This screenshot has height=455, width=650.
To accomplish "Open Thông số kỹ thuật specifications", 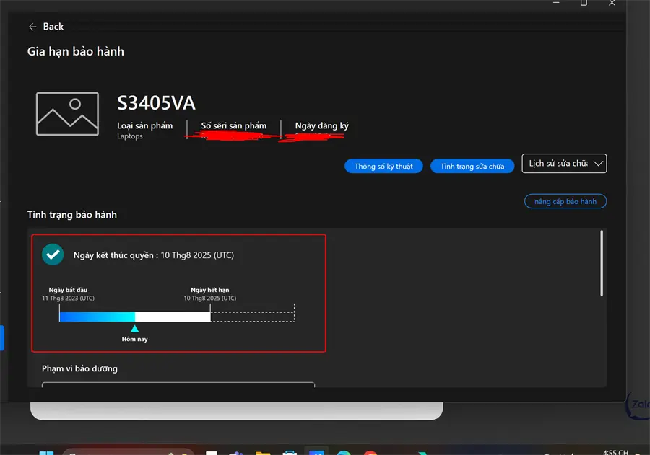I will point(383,166).
